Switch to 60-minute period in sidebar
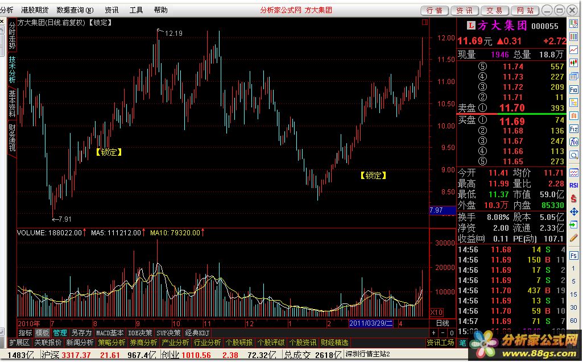The height and width of the screenshot is (362, 583). coord(574,321)
